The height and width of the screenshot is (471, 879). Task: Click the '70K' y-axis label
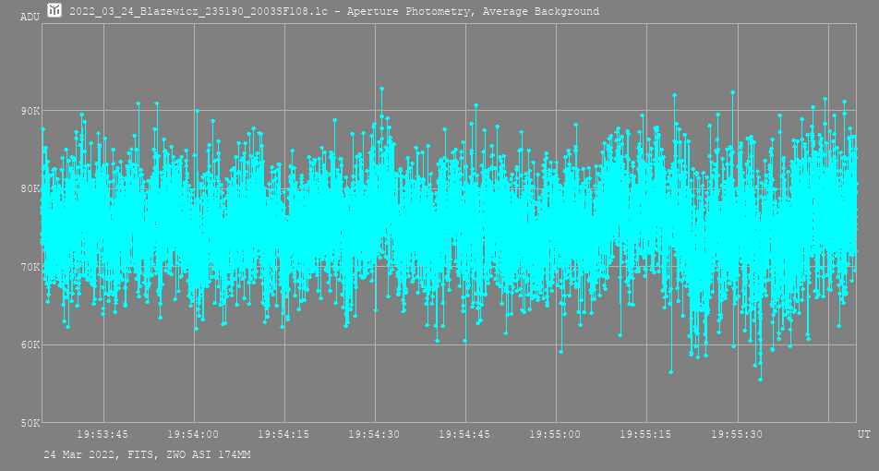(x=30, y=268)
